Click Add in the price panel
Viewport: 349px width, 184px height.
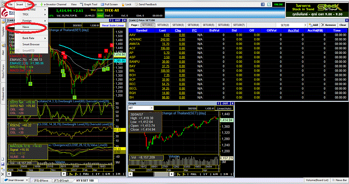coord(313,25)
